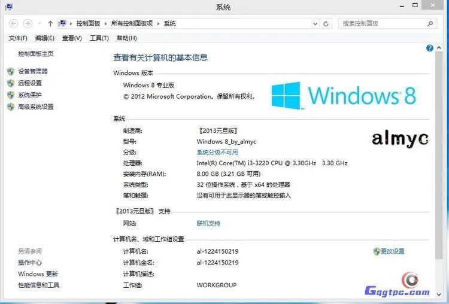Open the 编辑(E) menu
This screenshot has height=304, width=449.
pos(45,38)
